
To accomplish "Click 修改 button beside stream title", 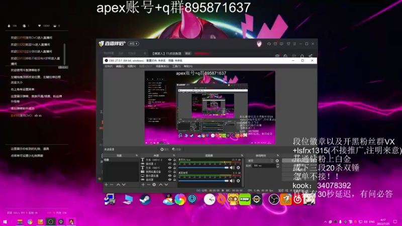I will [188, 54].
